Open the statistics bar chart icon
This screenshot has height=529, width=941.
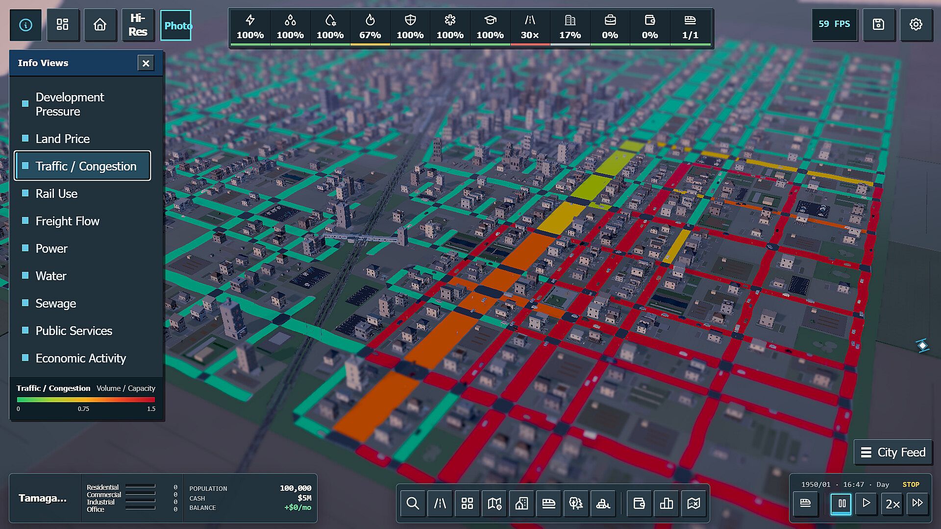[x=667, y=504]
